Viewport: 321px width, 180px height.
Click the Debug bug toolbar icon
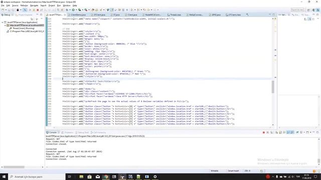tap(67, 10)
